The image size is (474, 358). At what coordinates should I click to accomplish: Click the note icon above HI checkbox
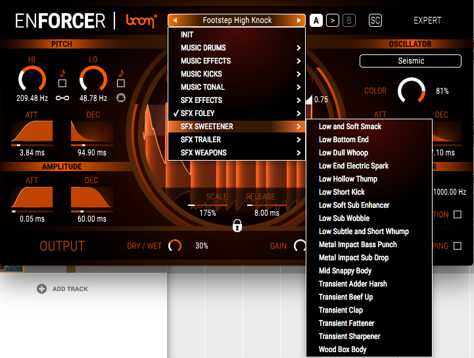coord(62,73)
